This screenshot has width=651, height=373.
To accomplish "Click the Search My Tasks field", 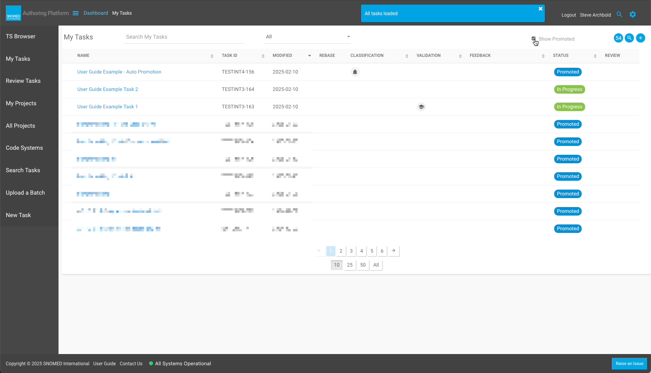I will pyautogui.click(x=184, y=37).
